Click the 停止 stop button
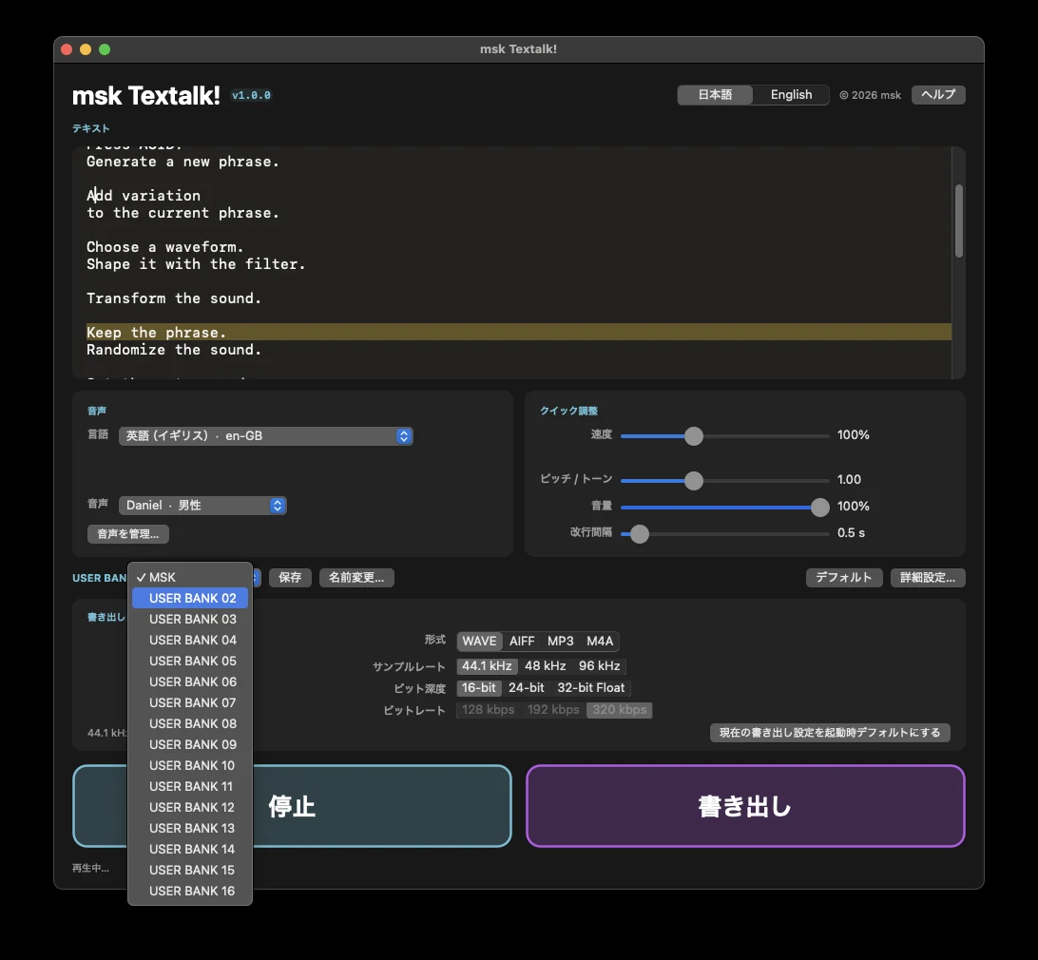This screenshot has height=960, width=1038. point(292,806)
